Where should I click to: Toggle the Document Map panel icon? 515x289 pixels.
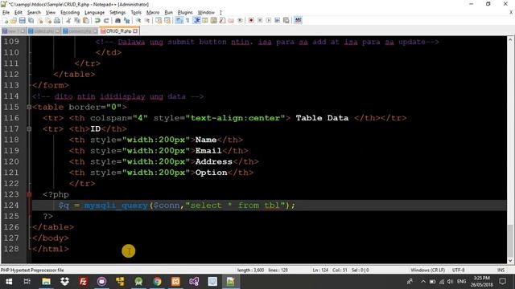tap(213, 20)
